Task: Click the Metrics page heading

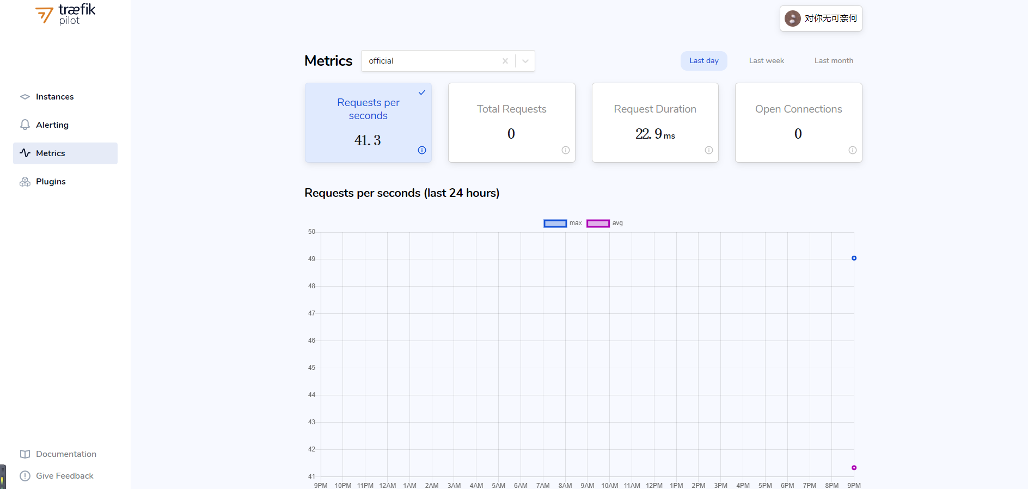Action: (328, 61)
